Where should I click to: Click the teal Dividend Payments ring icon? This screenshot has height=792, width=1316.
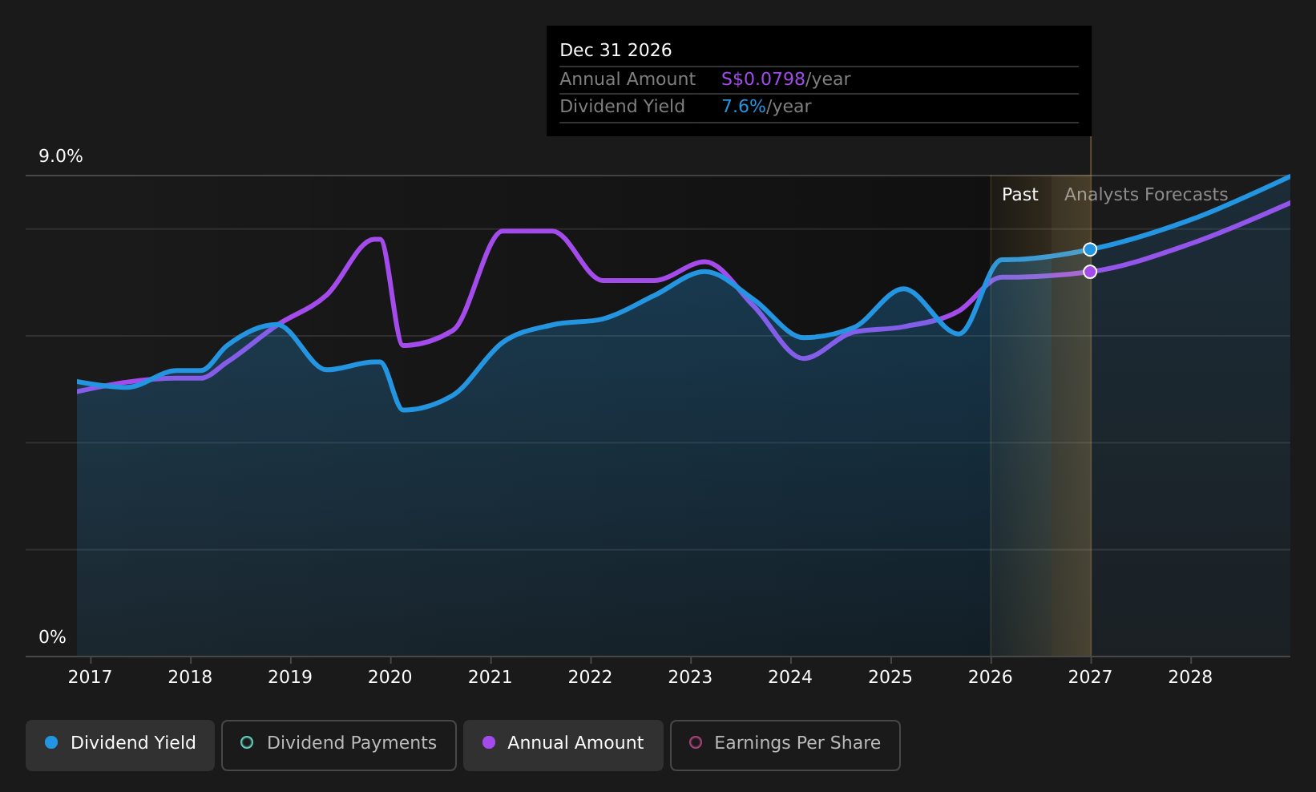247,742
